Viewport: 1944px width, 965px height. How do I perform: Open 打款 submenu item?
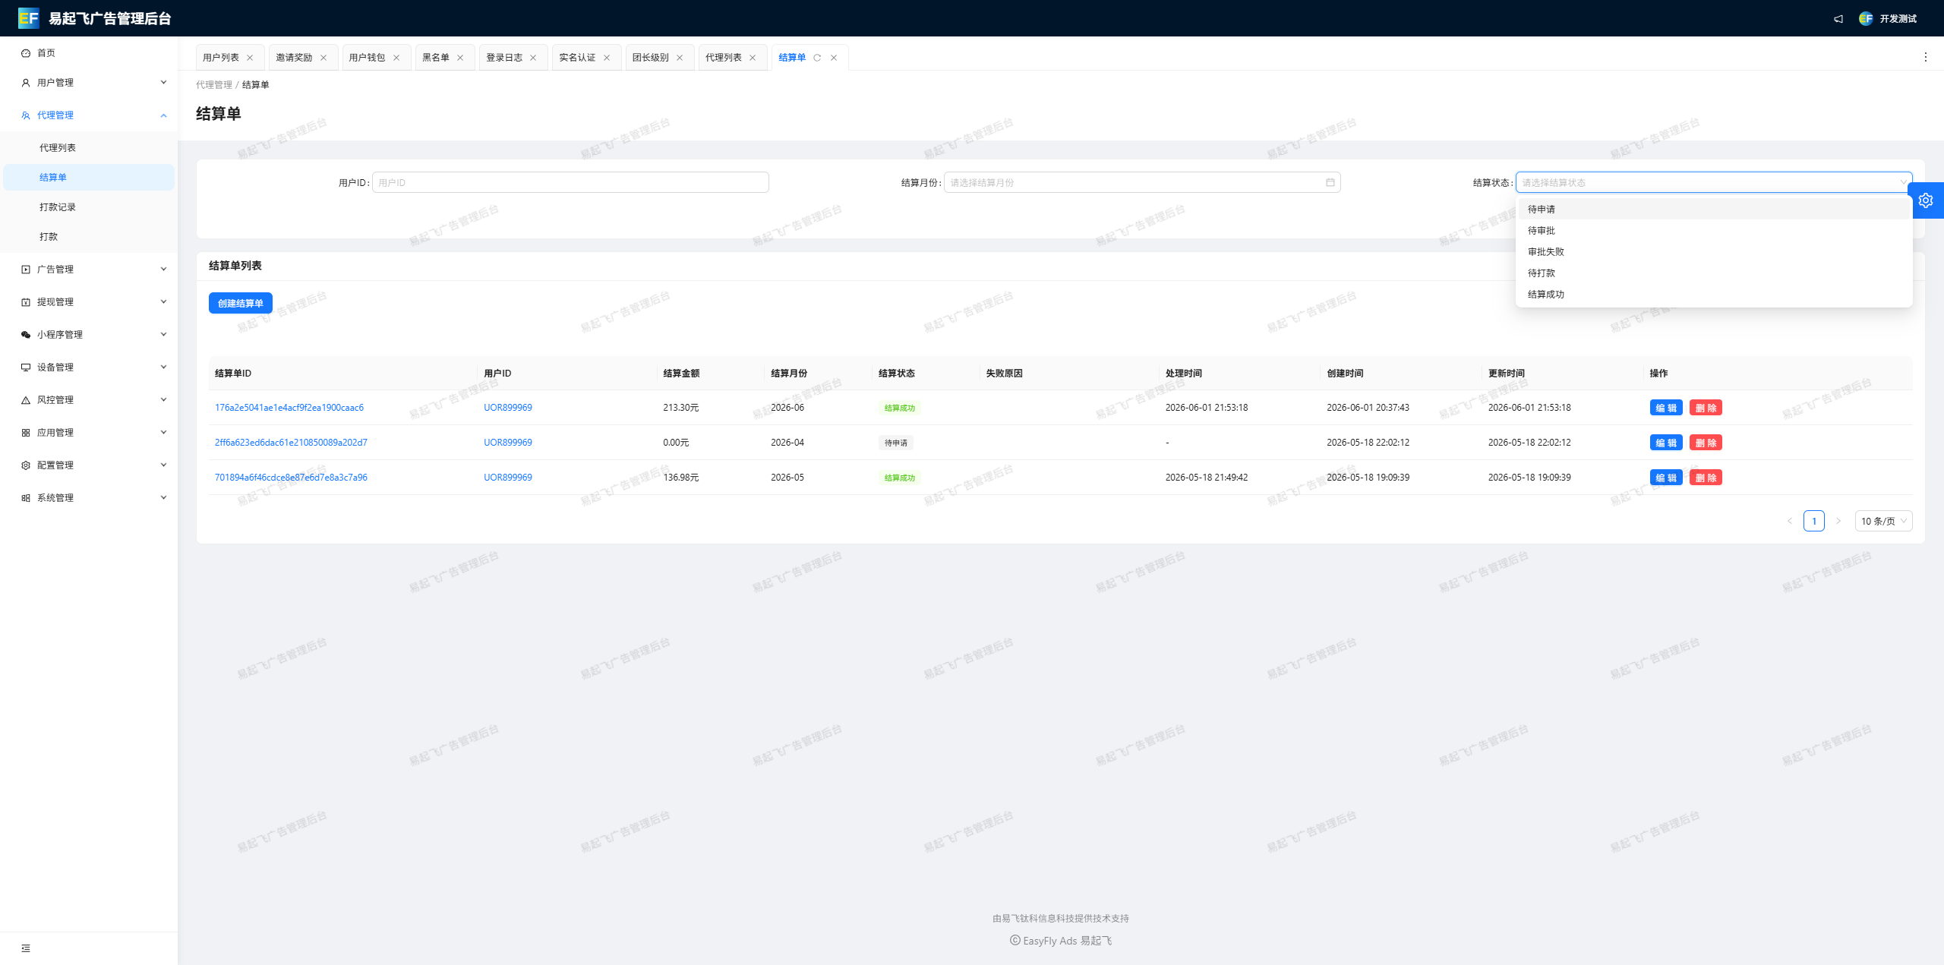(89, 237)
